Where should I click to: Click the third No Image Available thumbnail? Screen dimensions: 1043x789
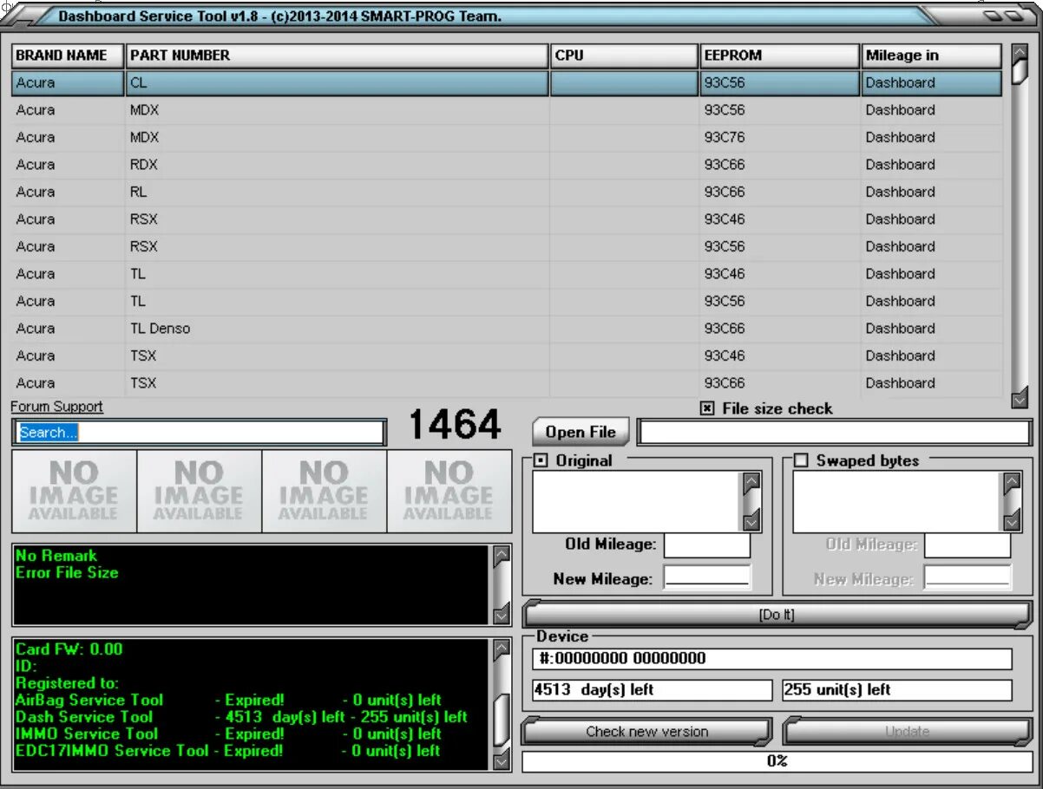[x=324, y=491]
